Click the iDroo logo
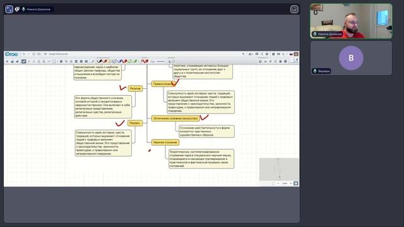Viewport: 404px width, 227px height. (11, 54)
